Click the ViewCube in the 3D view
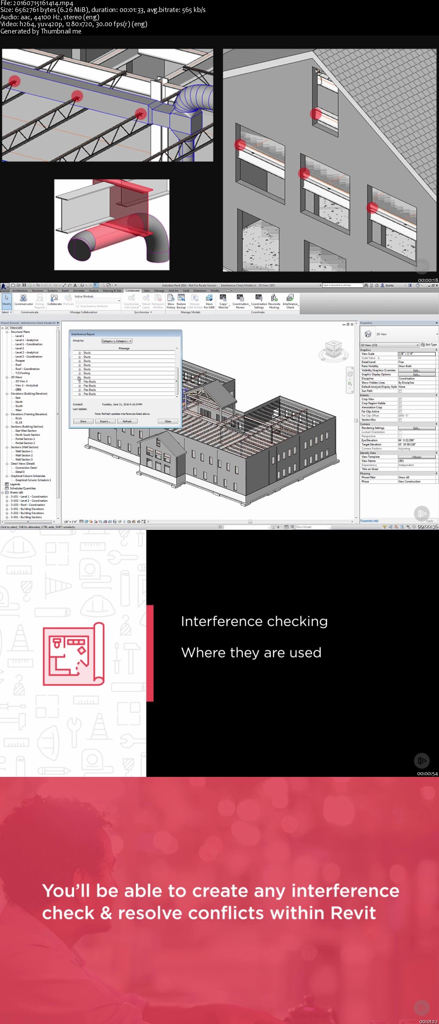The height and width of the screenshot is (1024, 439). [333, 350]
